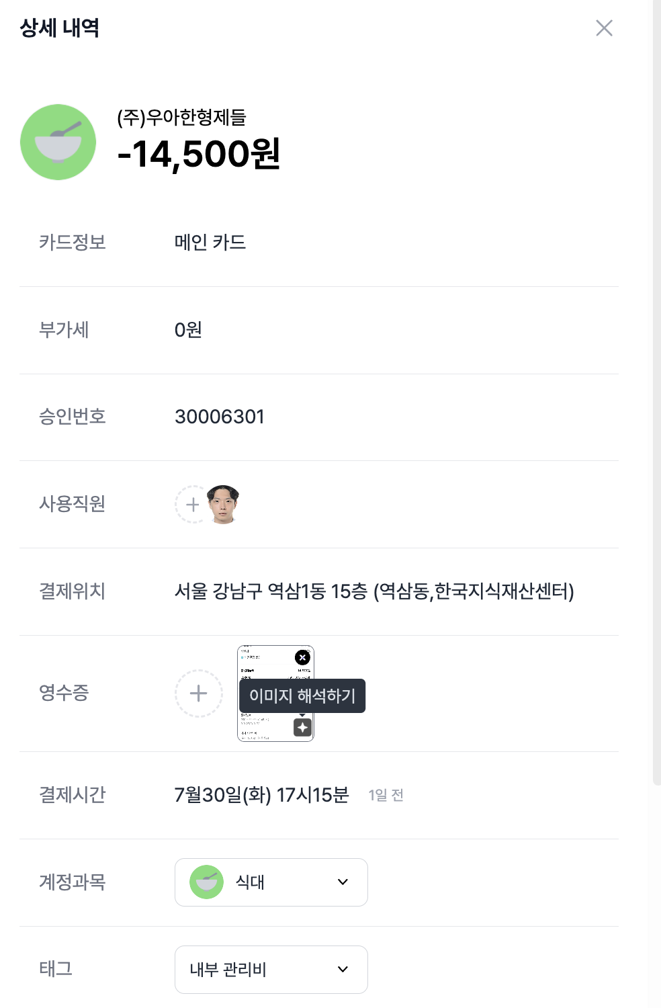Click the chevron arrow beside 내부 관리비
661x1008 pixels.
[343, 970]
